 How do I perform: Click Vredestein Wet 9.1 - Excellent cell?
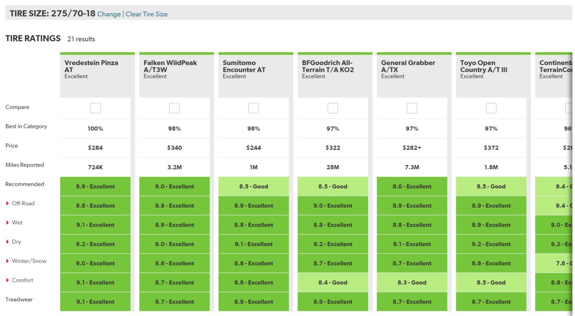(95, 225)
